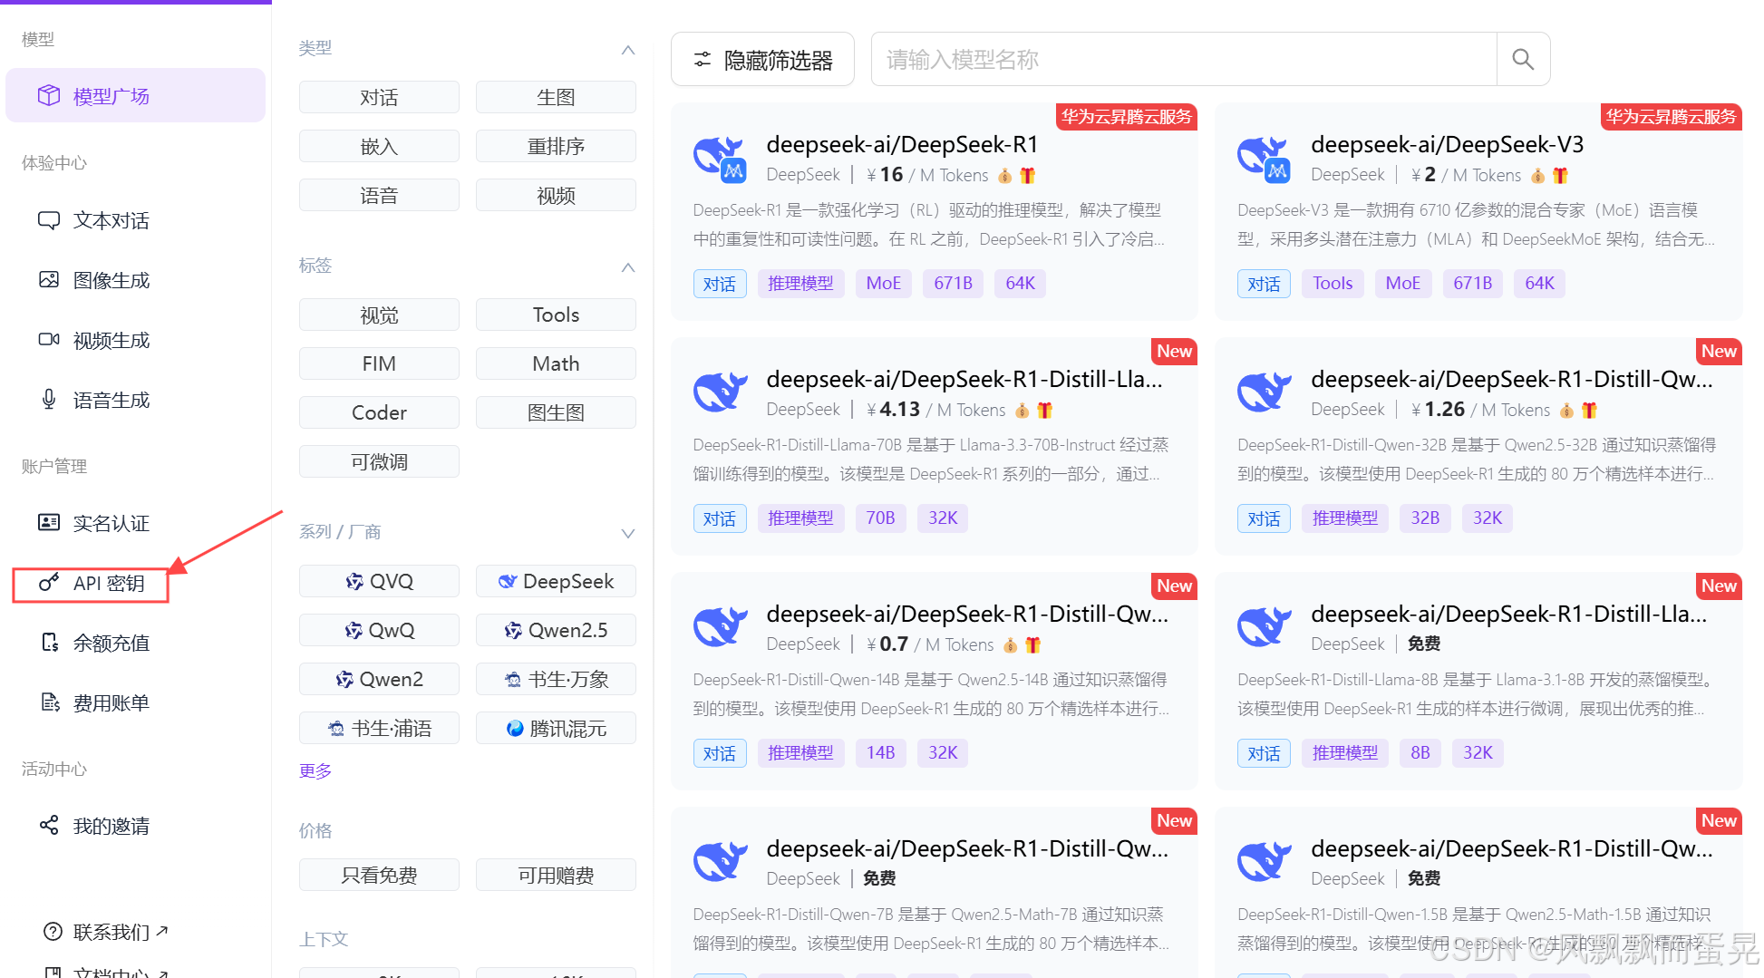1764x978 pixels.
Task: Click the gift icon on DeepSeek-V3 card
Action: pyautogui.click(x=1560, y=175)
